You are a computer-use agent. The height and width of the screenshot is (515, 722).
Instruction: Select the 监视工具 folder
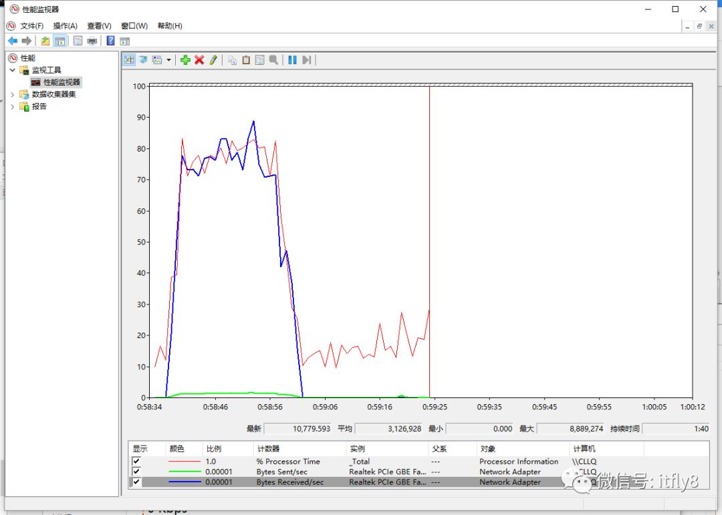coord(46,70)
